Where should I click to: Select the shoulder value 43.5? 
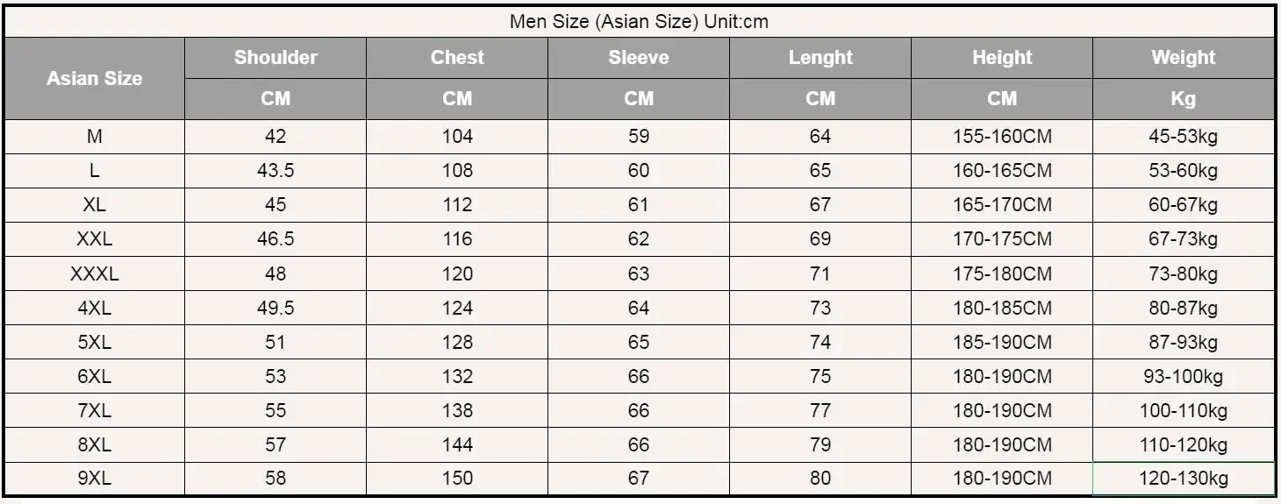[x=276, y=171]
